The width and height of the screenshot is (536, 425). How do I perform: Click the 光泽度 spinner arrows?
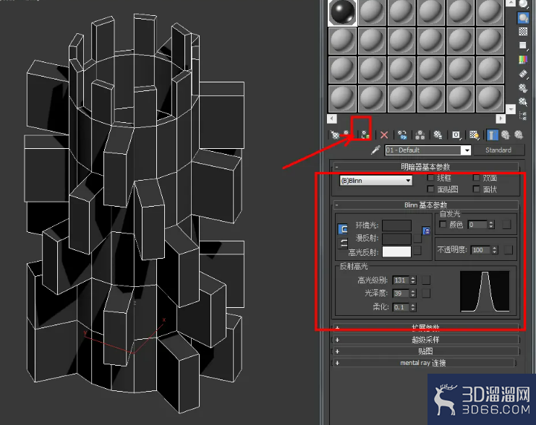tap(413, 293)
